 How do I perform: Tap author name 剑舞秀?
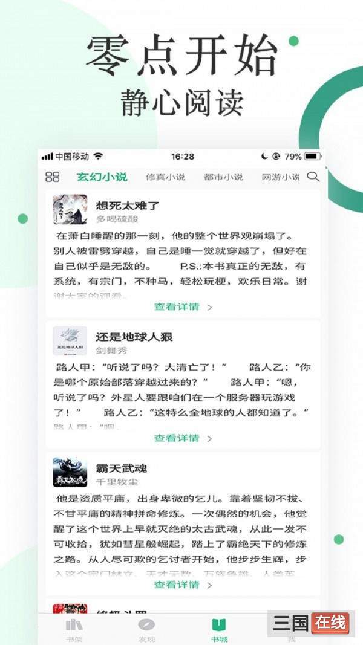point(111,351)
